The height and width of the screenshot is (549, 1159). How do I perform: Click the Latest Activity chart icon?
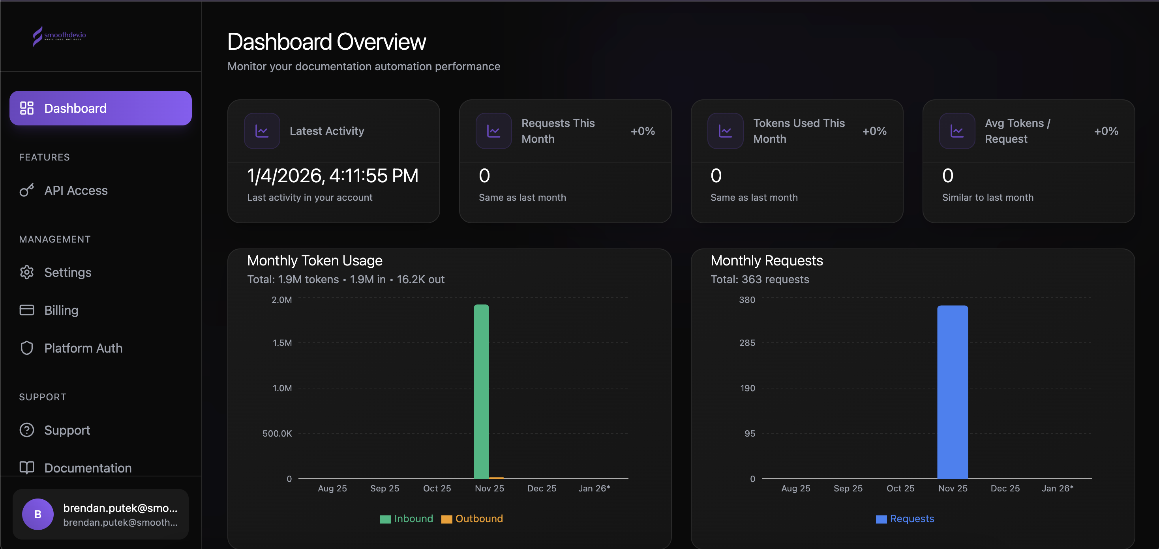(262, 131)
